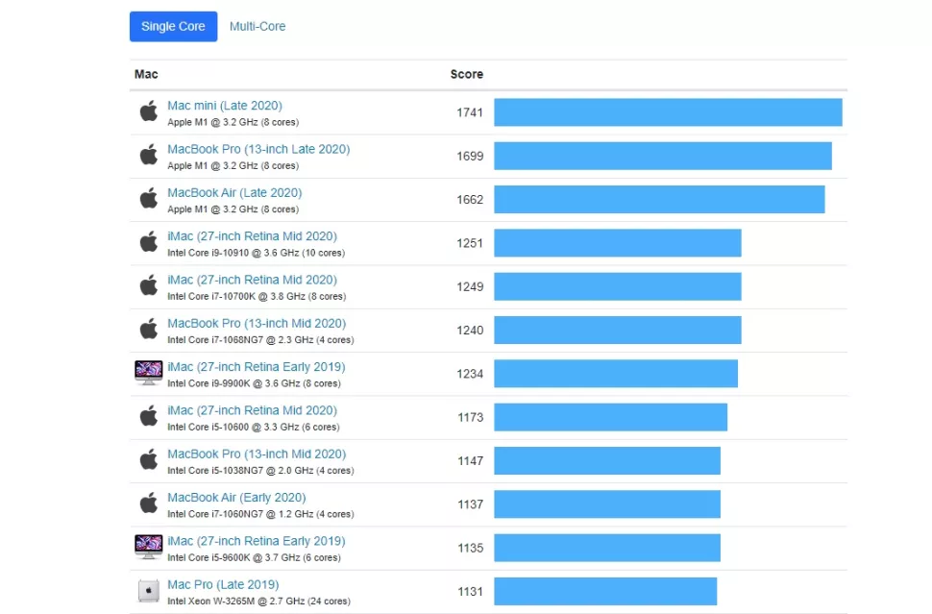Open the MacBook Air (Late 2020) link
The width and height of the screenshot is (932, 614).
[234, 192]
